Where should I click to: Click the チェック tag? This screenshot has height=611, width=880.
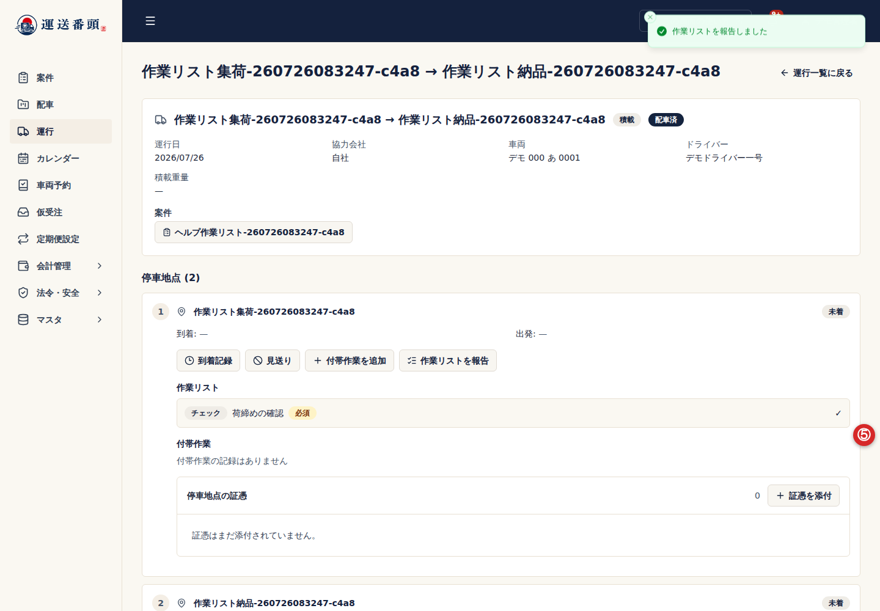tap(205, 413)
